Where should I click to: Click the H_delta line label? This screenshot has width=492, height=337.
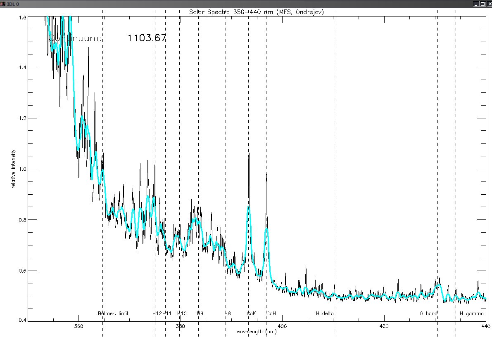pos(325,313)
